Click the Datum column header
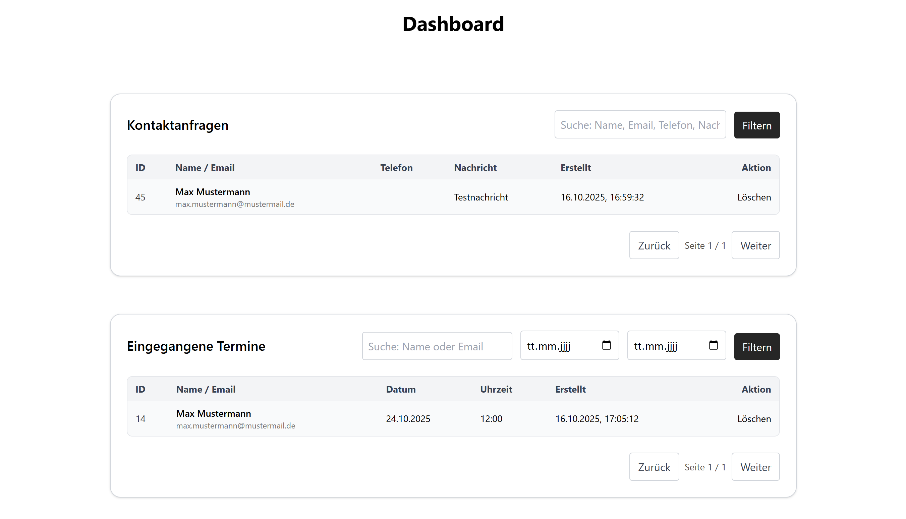The height and width of the screenshot is (519, 906). (x=401, y=389)
